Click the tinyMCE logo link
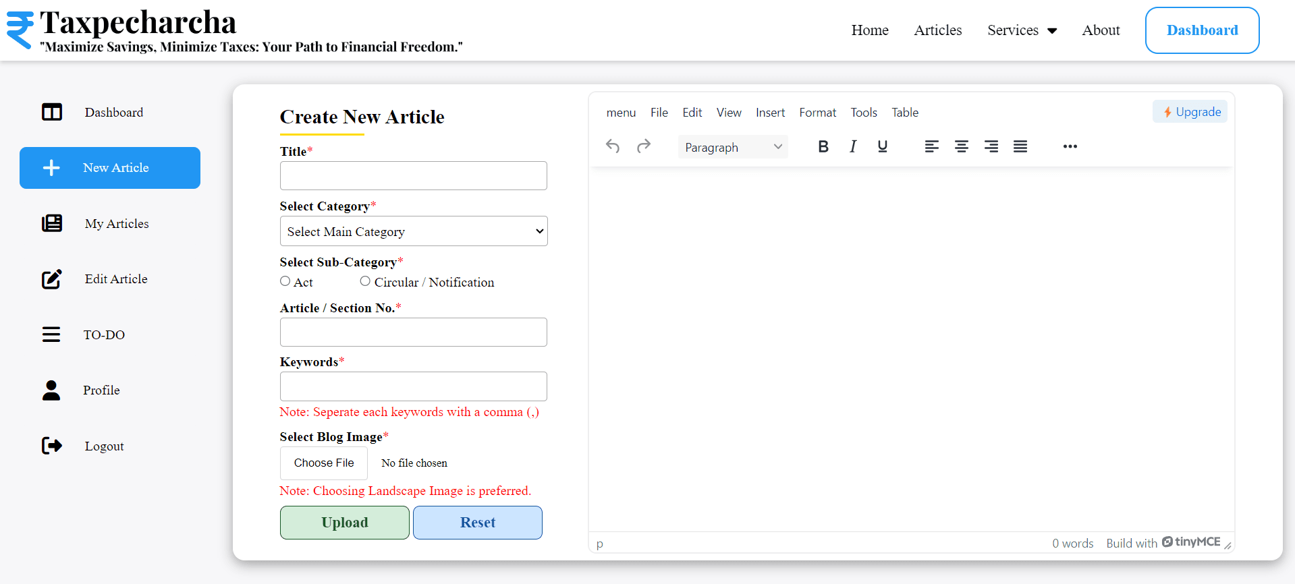 1191,542
